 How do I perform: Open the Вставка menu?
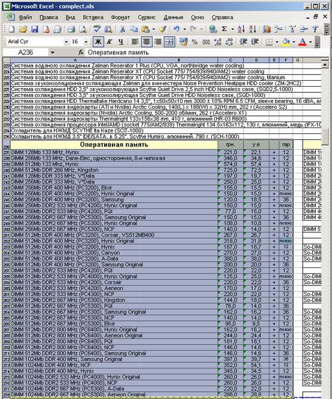pos(93,17)
